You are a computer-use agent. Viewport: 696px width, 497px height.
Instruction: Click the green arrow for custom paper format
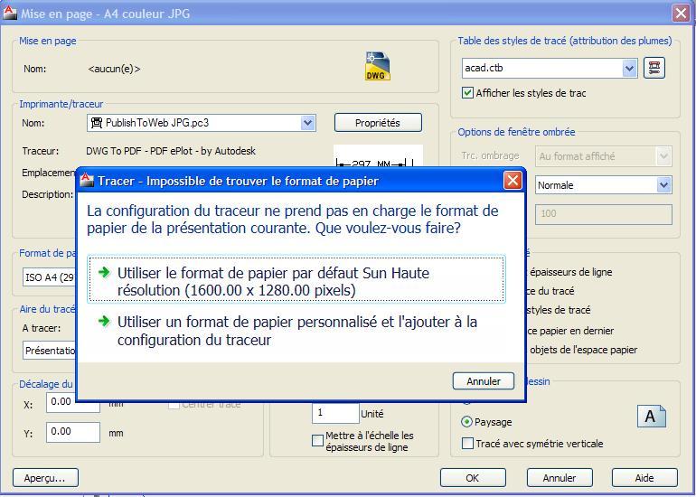click(x=104, y=321)
